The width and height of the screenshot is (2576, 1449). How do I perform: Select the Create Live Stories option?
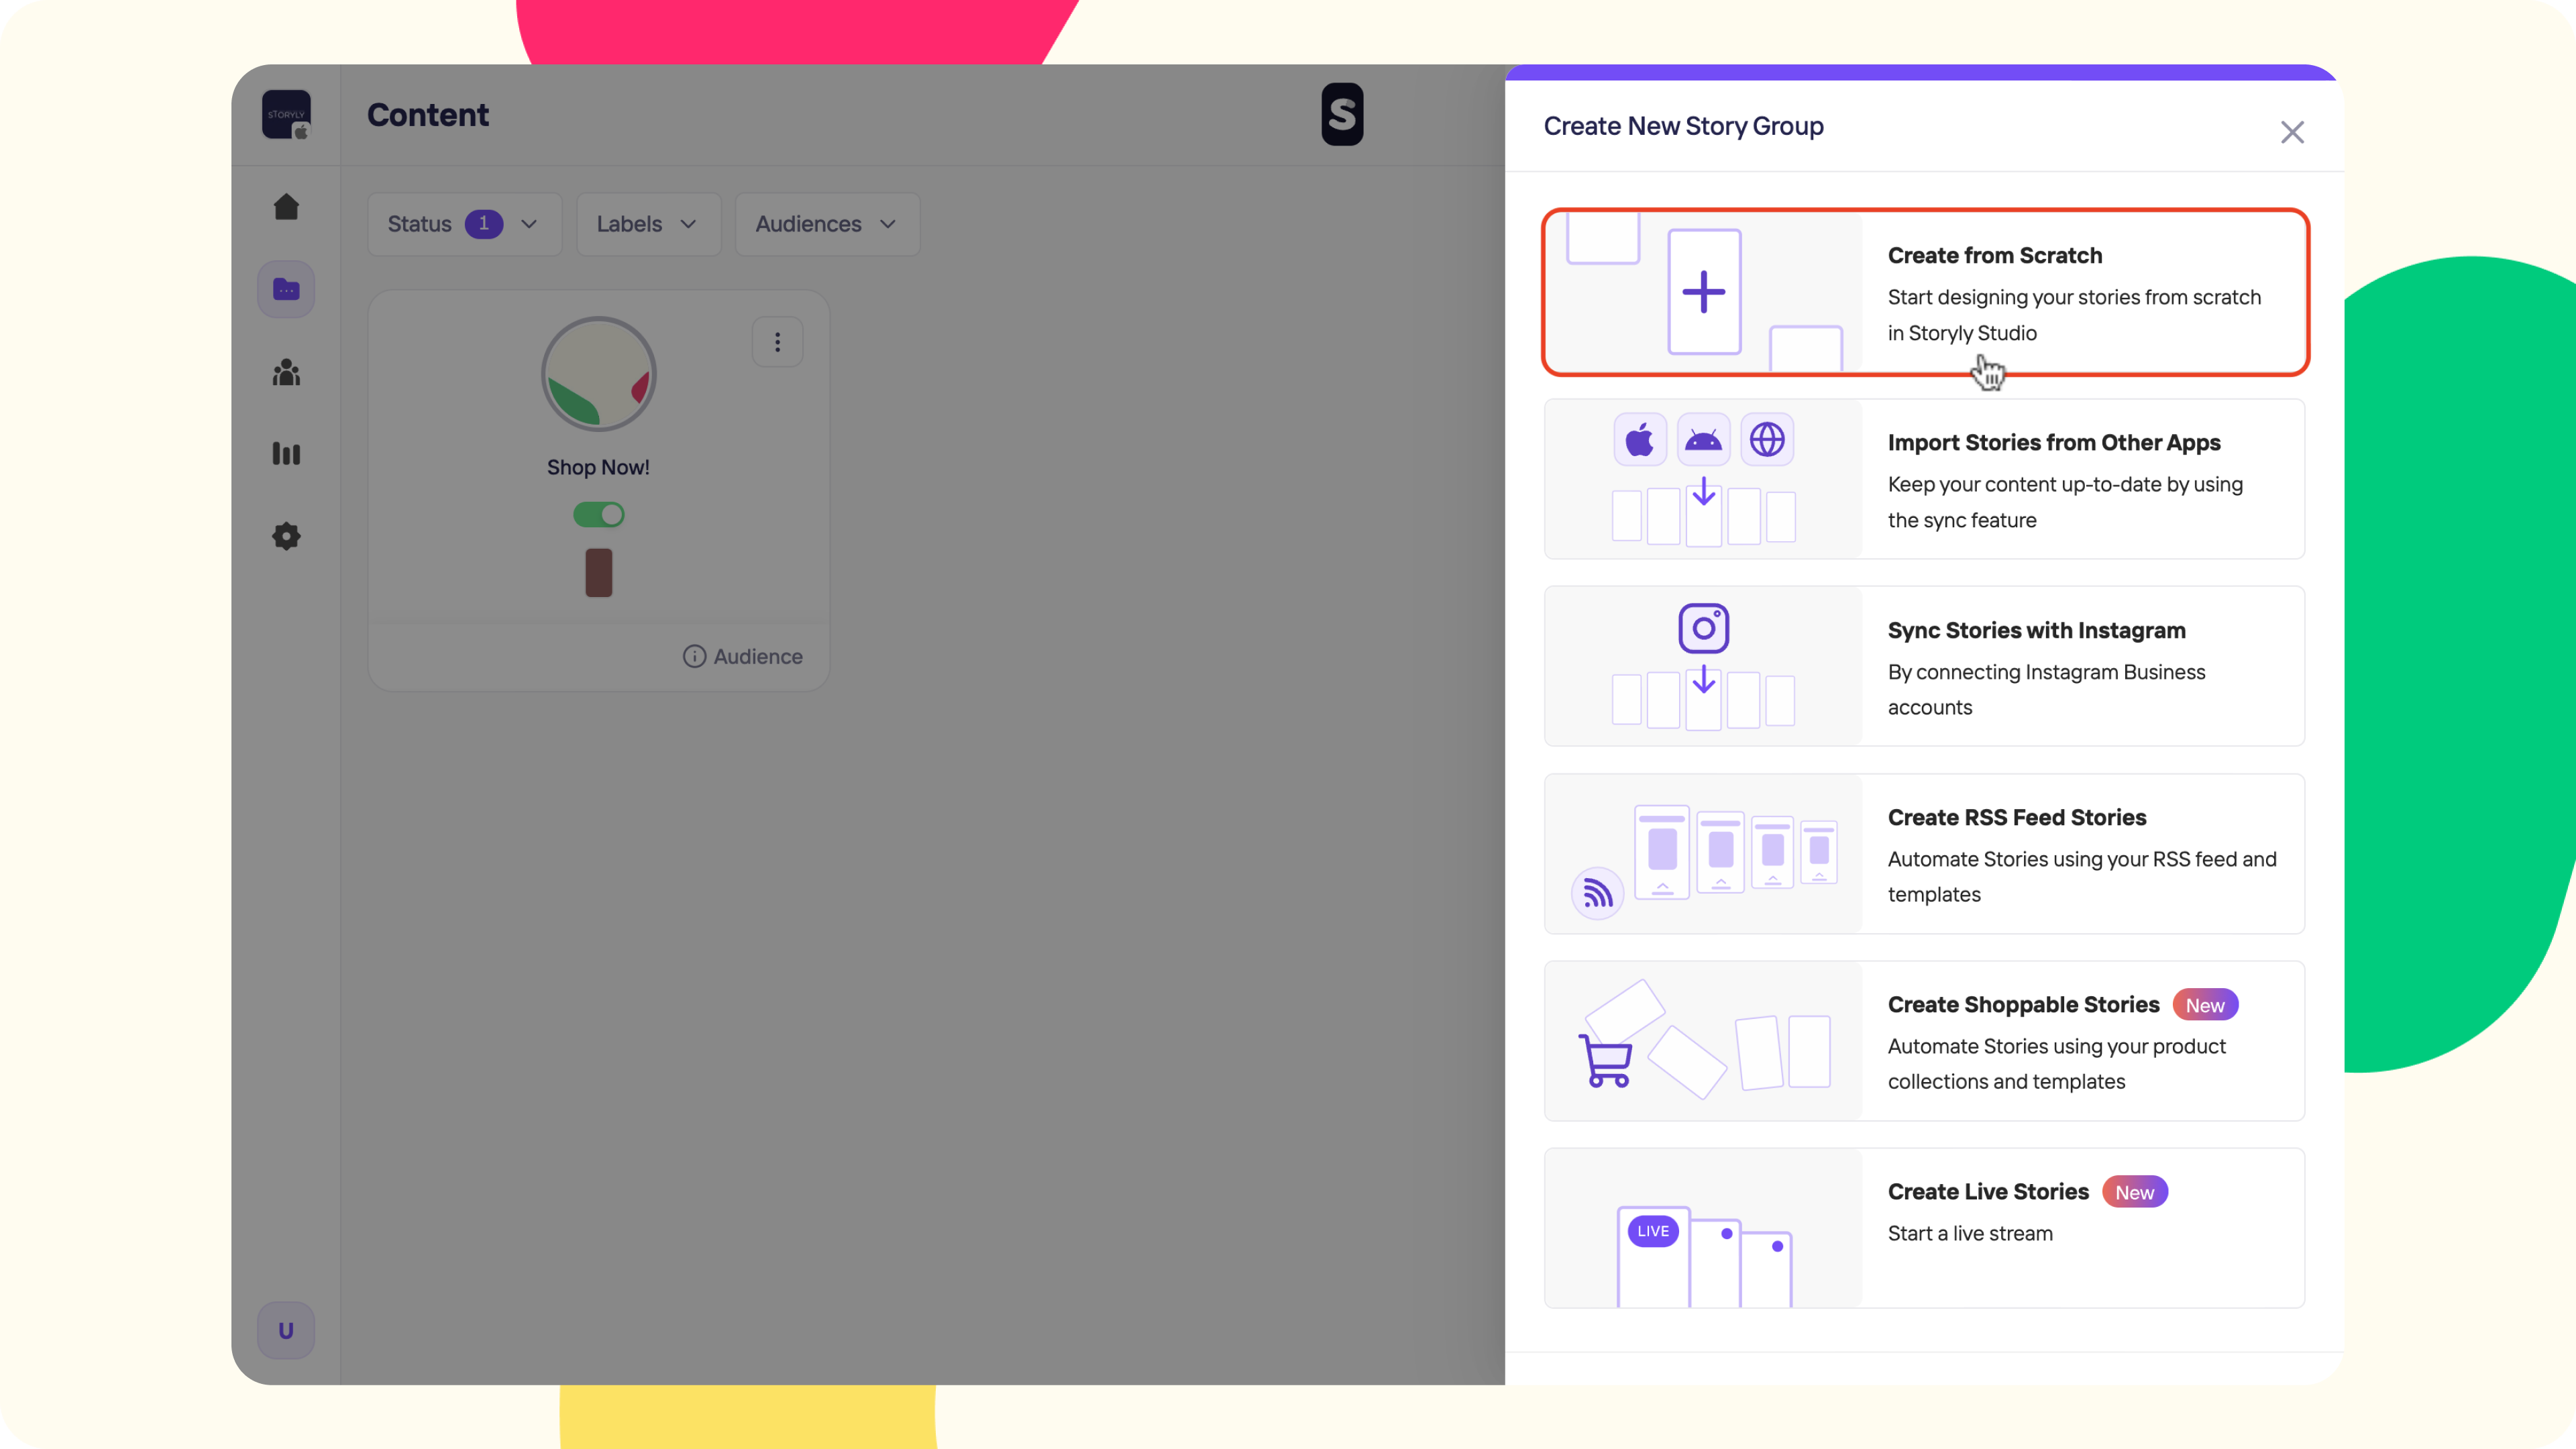1924,1228
